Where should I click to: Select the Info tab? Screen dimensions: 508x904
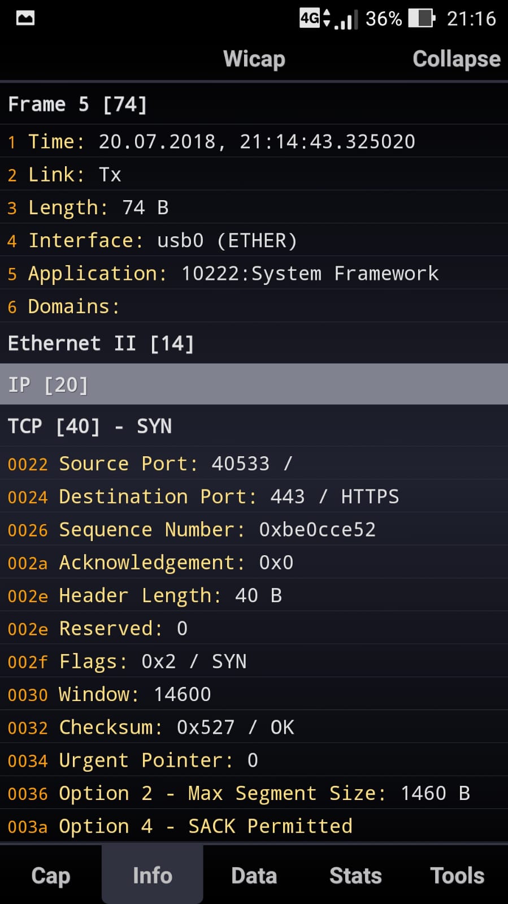coord(153,875)
